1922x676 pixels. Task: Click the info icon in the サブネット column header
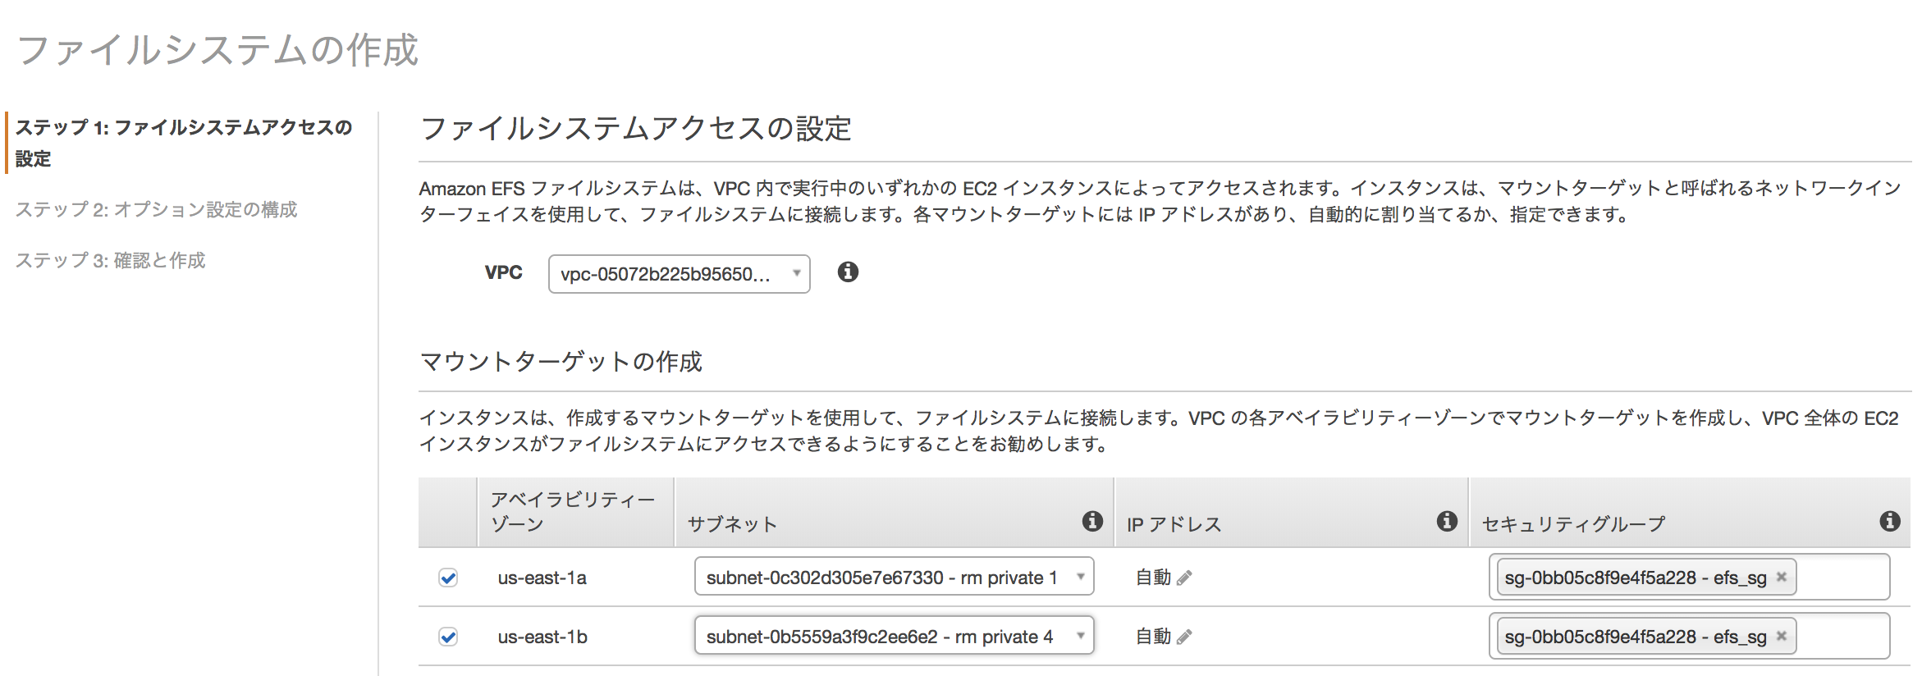point(1092,521)
